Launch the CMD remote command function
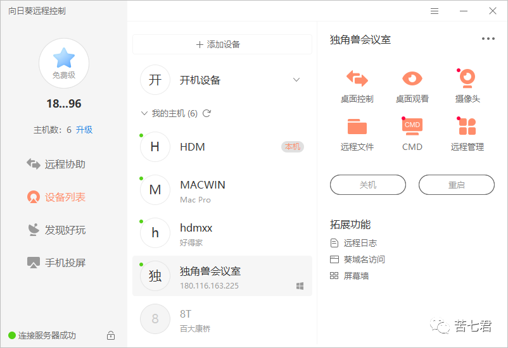 pyautogui.click(x=412, y=135)
